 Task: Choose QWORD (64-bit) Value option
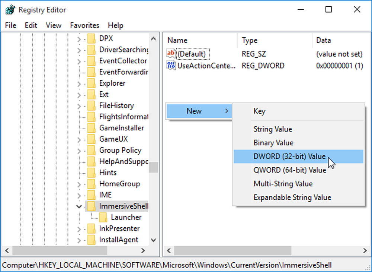coord(289,170)
